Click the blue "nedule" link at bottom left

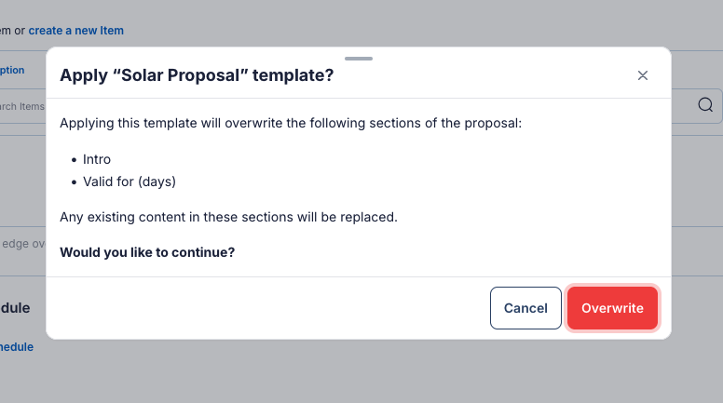coord(17,347)
